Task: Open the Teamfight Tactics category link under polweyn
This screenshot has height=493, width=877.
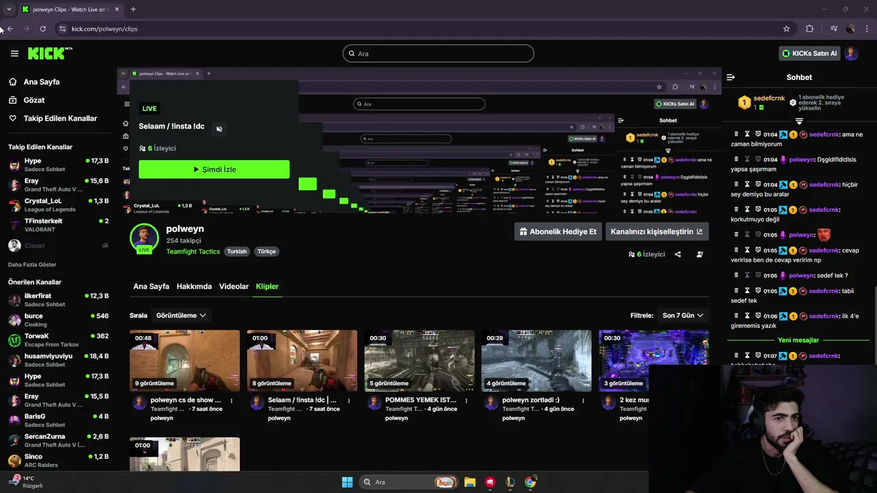Action: click(x=193, y=251)
